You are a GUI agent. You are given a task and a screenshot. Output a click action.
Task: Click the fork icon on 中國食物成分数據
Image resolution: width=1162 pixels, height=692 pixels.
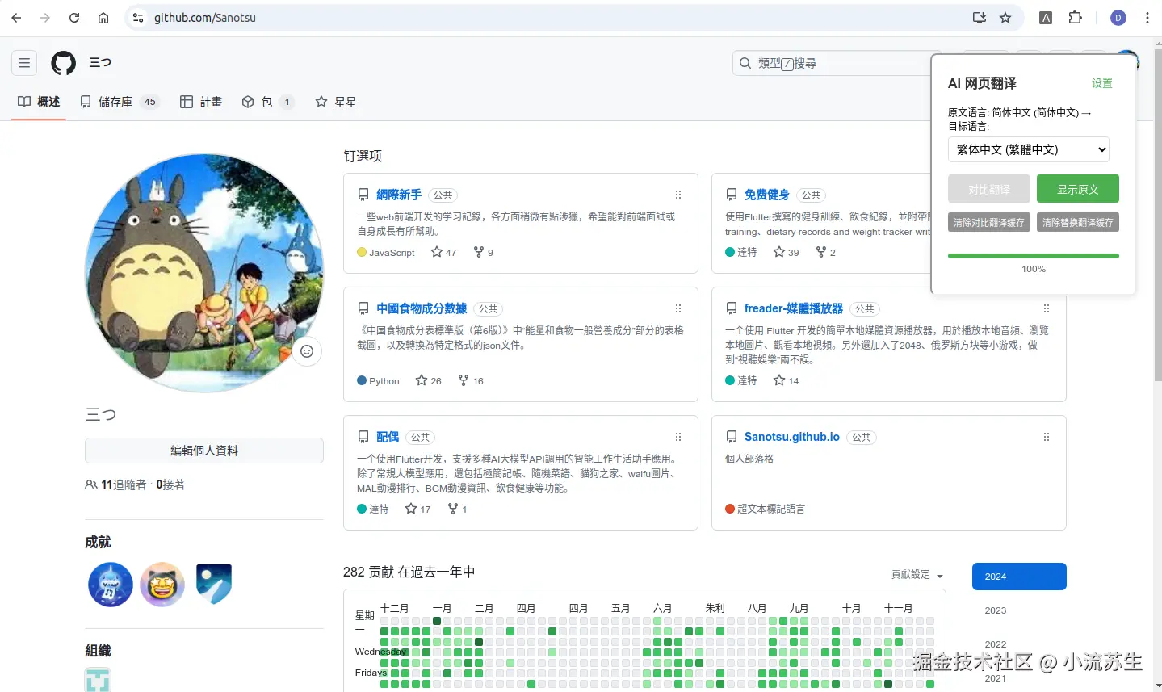[x=463, y=380]
